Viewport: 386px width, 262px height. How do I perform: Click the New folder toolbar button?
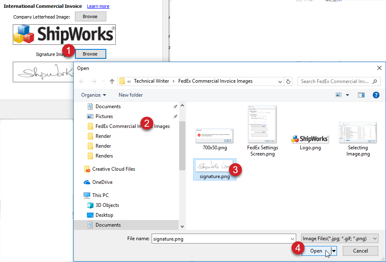(131, 95)
